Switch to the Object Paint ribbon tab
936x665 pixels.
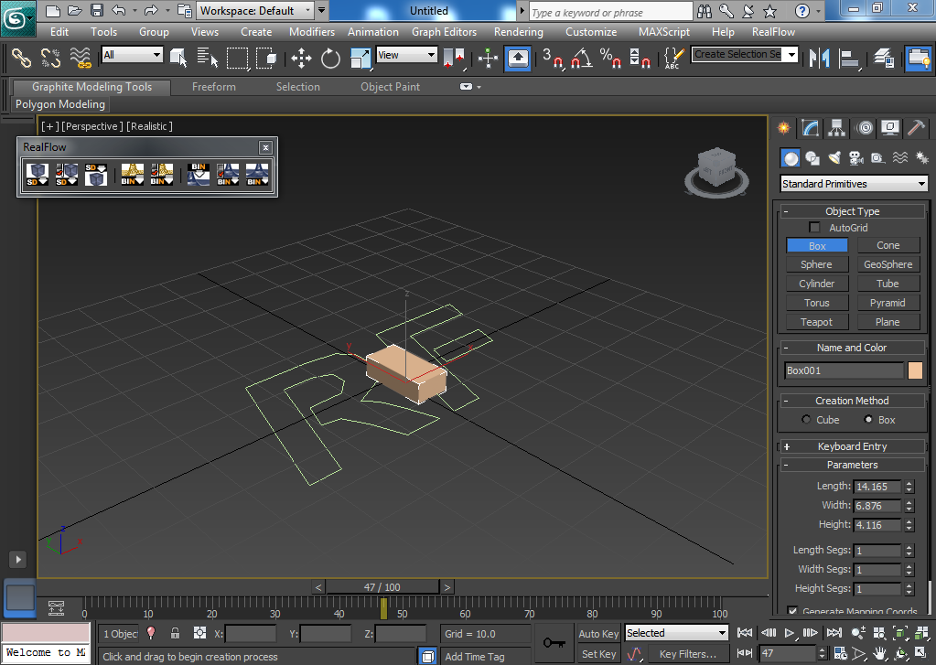[390, 87]
